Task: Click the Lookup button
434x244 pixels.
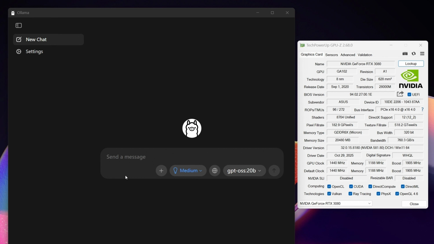Action: click(411, 64)
